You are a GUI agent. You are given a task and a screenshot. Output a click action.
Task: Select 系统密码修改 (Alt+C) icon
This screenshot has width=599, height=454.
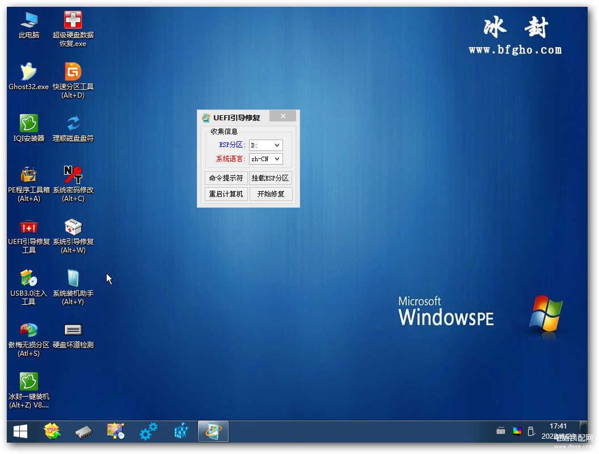click(x=73, y=184)
